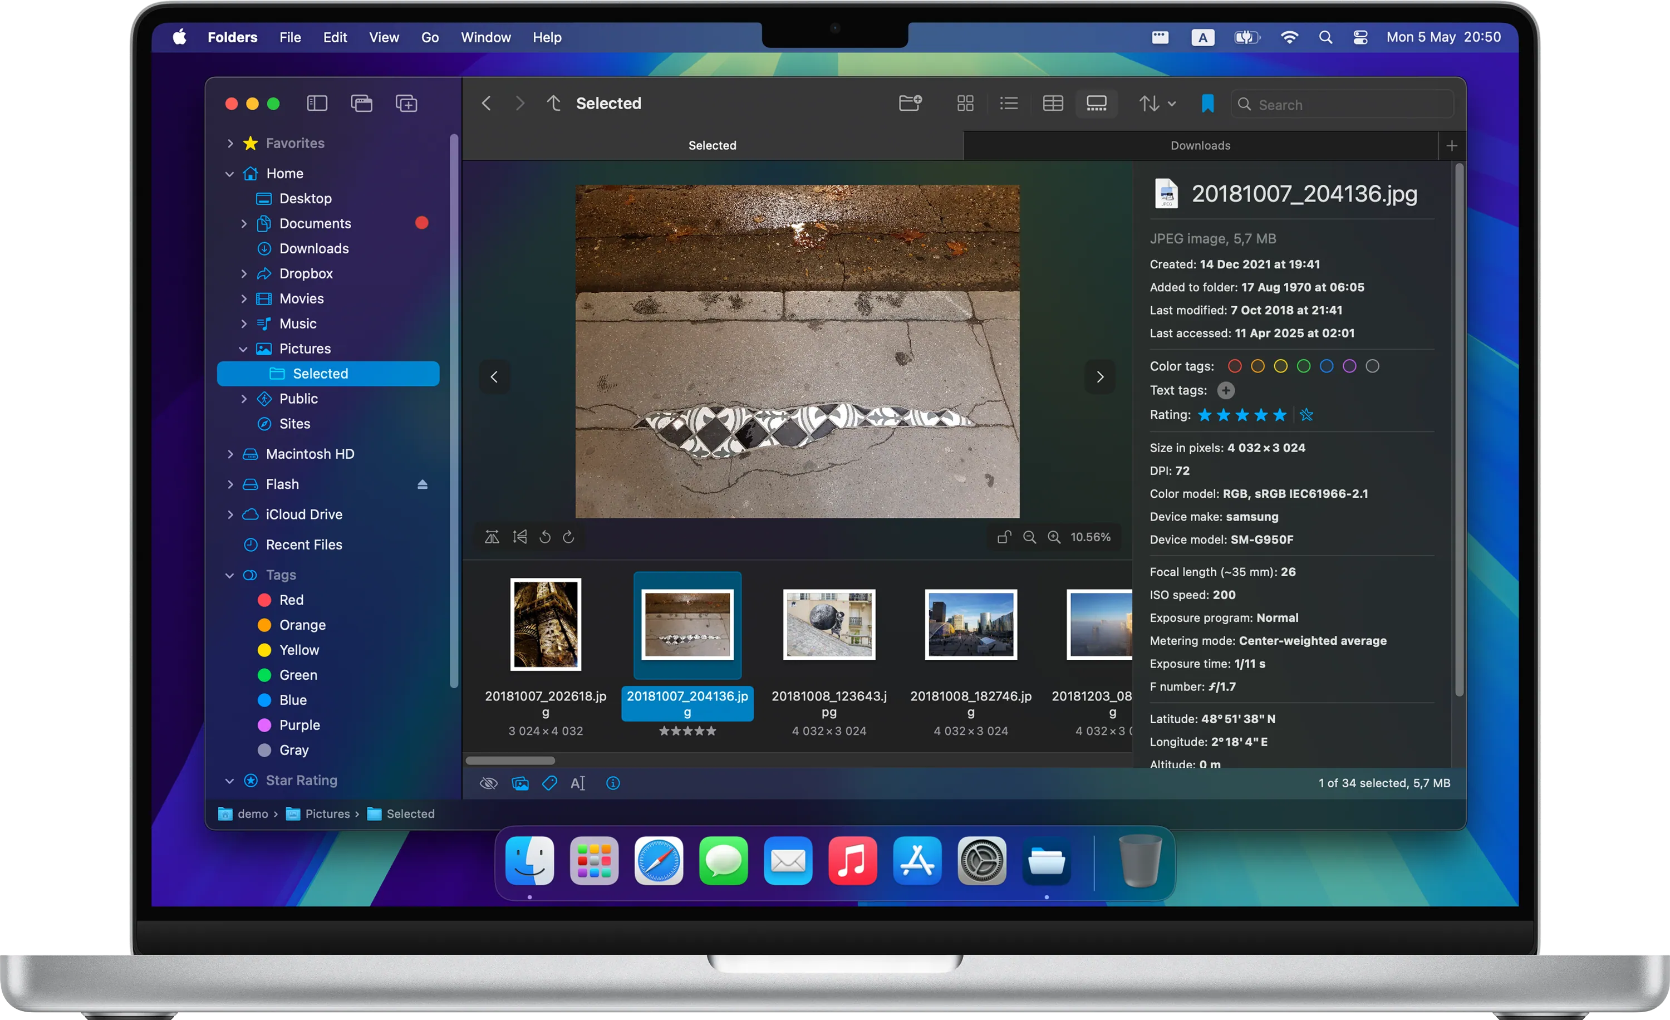
Task: Show next image with right arrow
Action: click(x=1099, y=377)
